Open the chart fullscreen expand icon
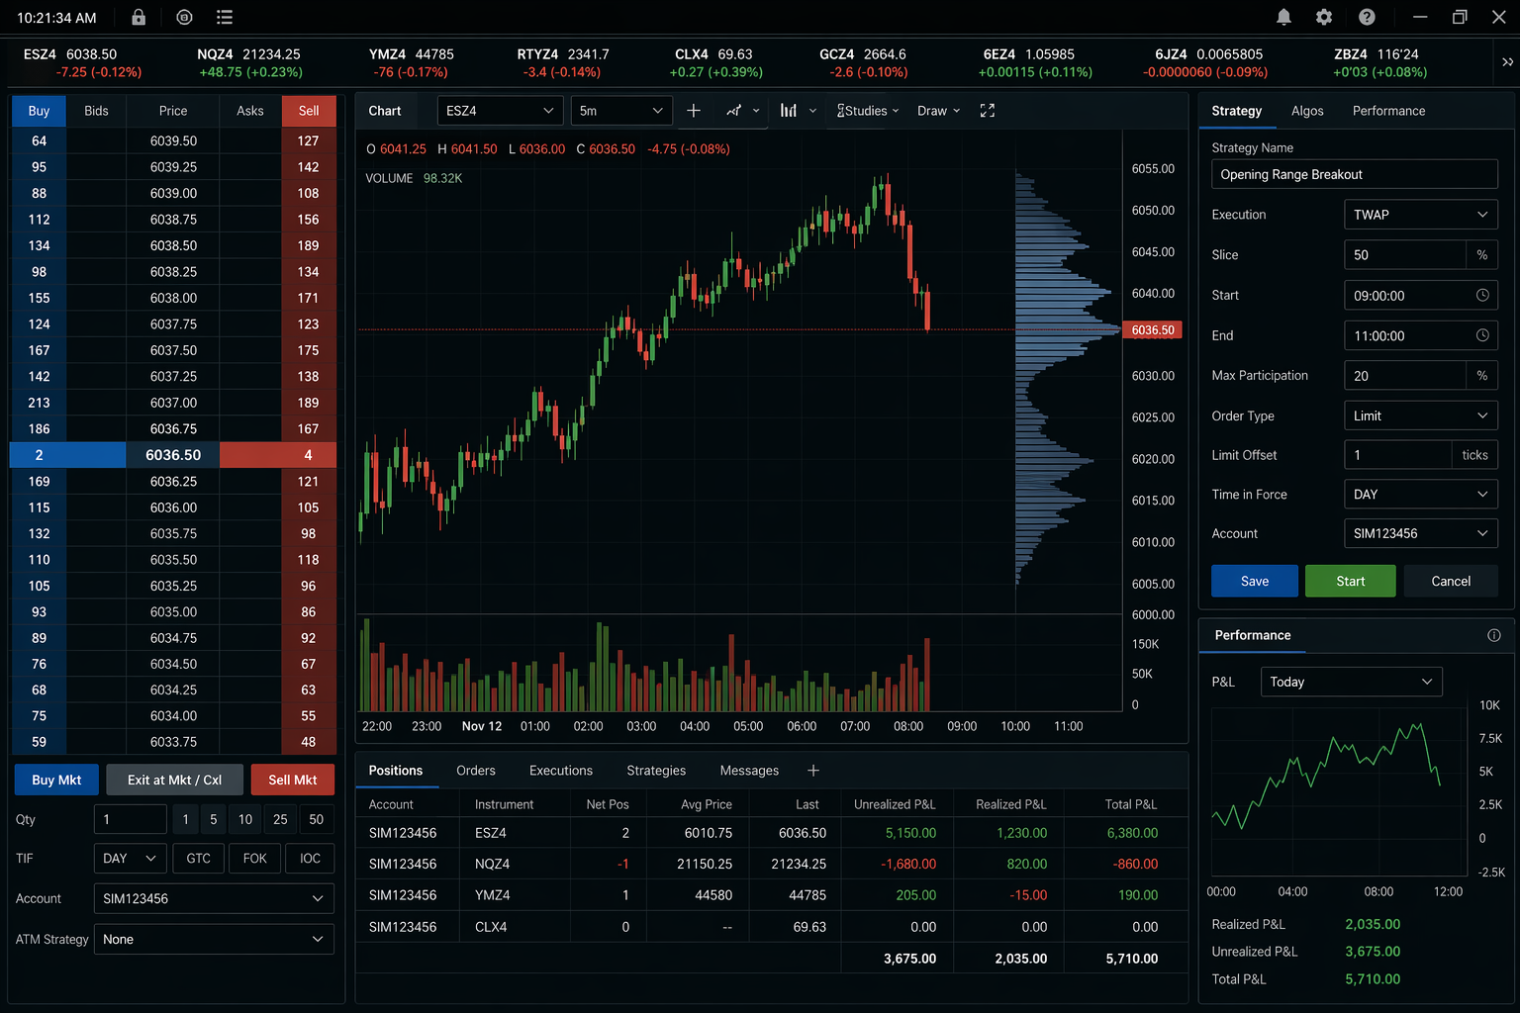The width and height of the screenshot is (1520, 1013). pyautogui.click(x=987, y=110)
